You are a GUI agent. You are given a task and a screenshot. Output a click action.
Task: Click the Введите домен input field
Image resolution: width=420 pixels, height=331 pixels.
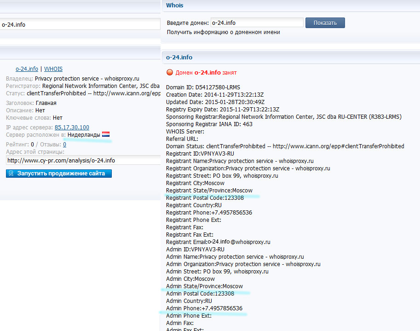pyautogui.click(x=257, y=23)
